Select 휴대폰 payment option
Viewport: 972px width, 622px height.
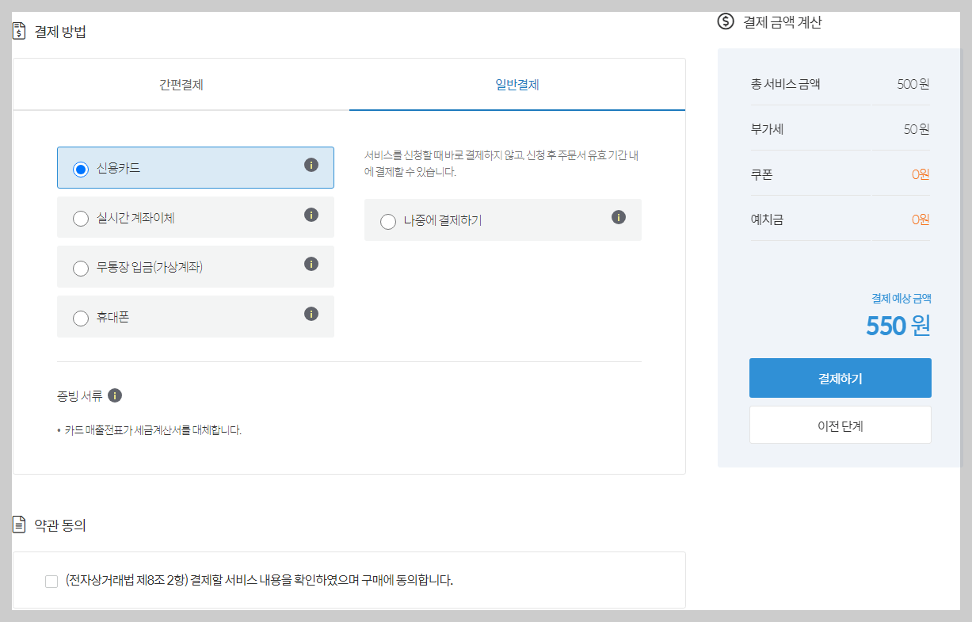coord(80,316)
